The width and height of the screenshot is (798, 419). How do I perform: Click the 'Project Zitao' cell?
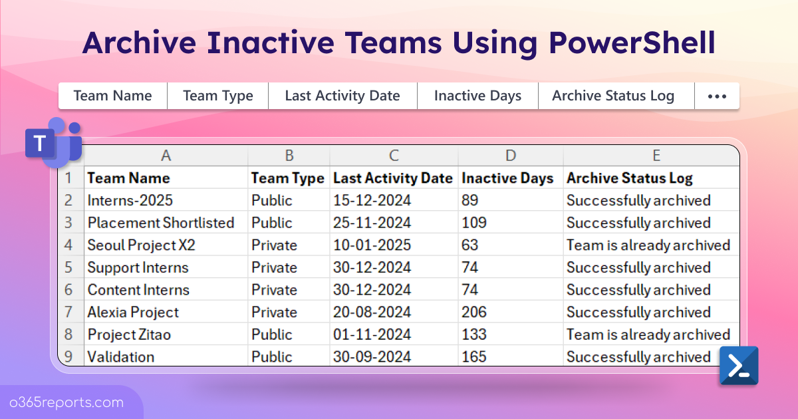(x=166, y=335)
